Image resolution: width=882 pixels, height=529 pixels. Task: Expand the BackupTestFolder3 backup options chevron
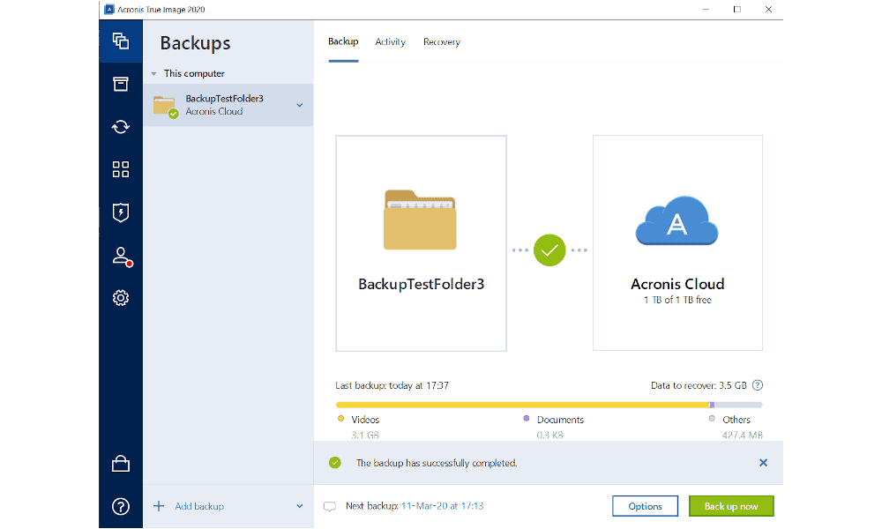tap(299, 104)
